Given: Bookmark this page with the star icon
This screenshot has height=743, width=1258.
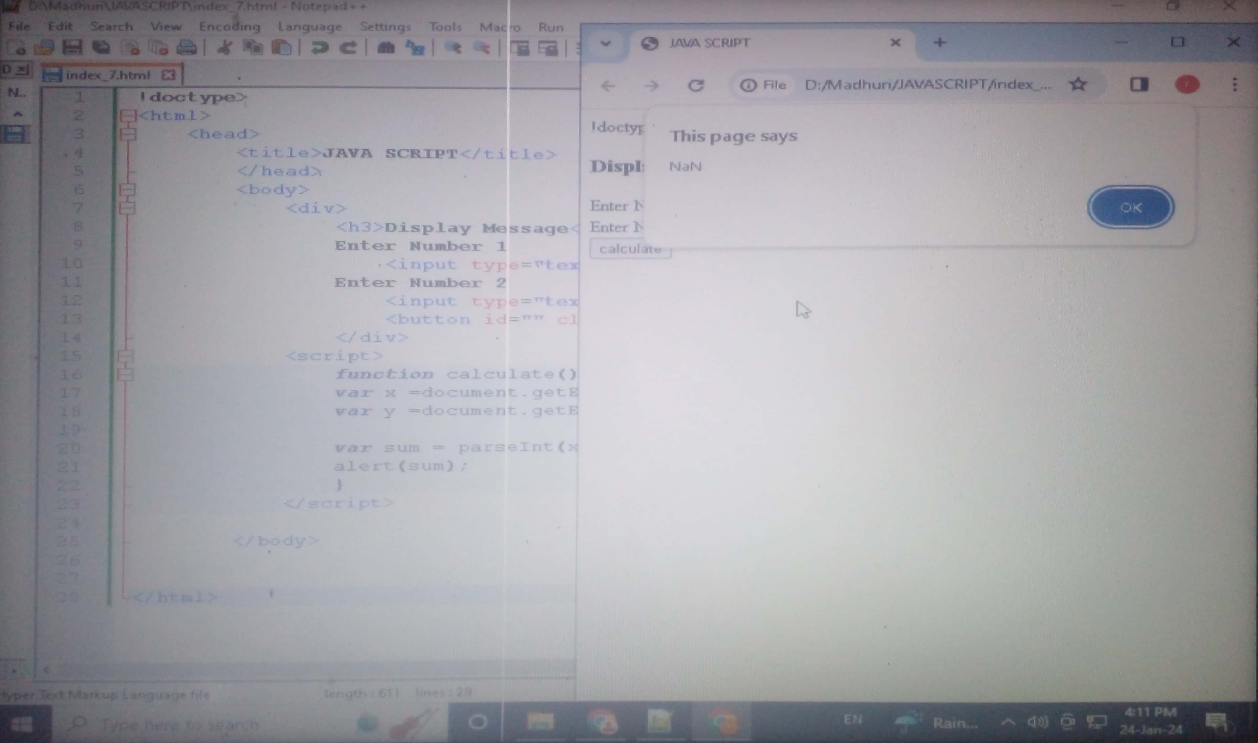Looking at the screenshot, I should tap(1078, 84).
